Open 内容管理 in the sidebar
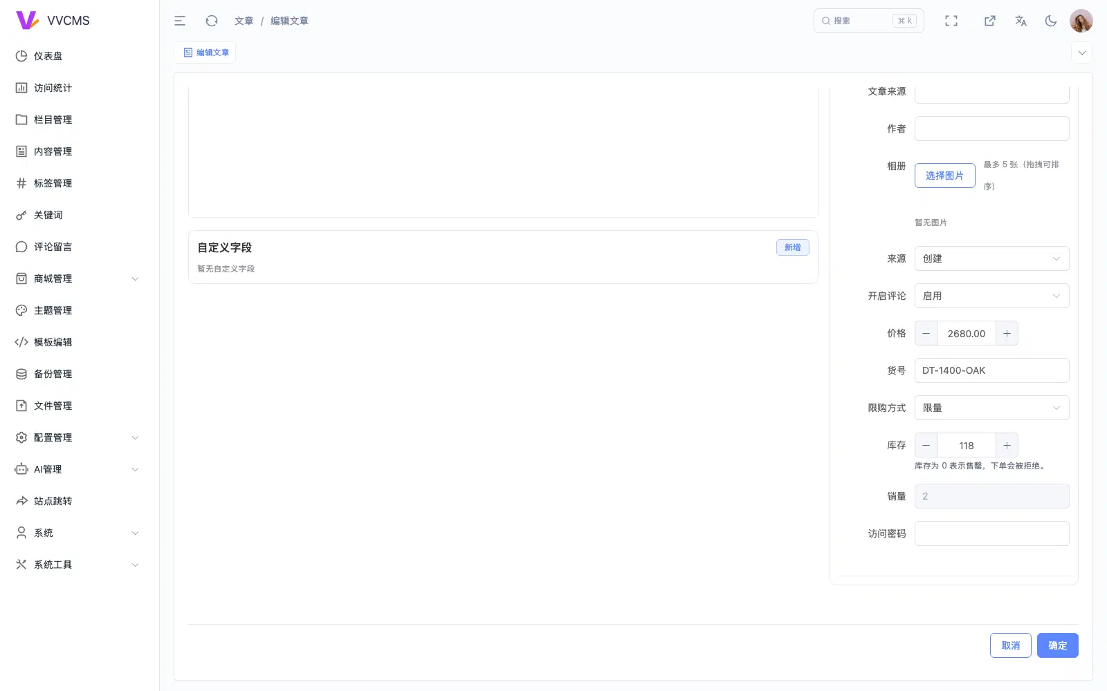Viewport: 1107px width, 691px height. pyautogui.click(x=80, y=151)
